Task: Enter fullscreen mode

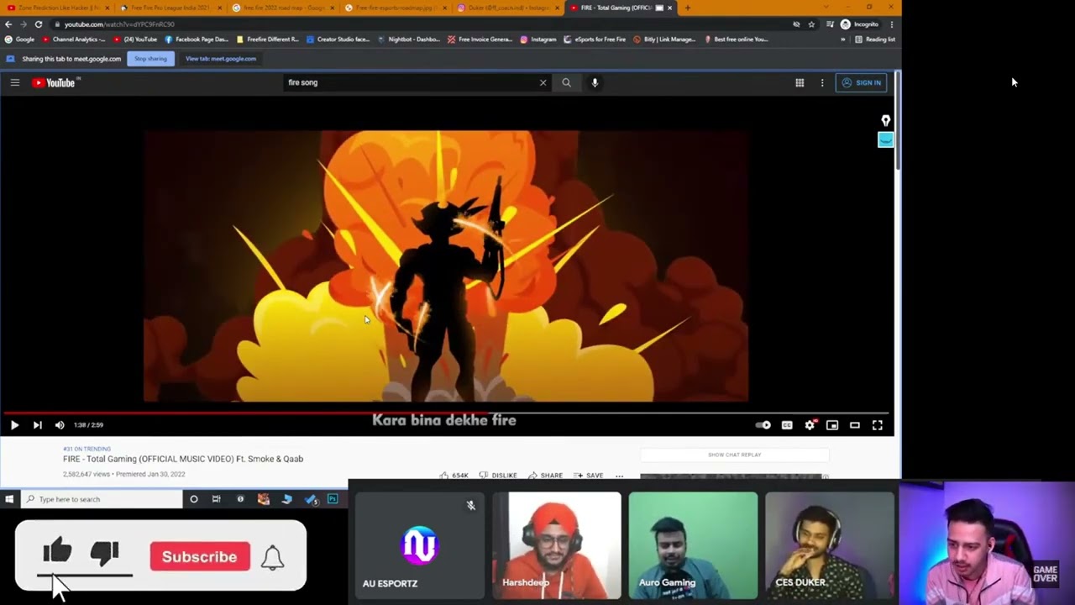Action: click(x=878, y=425)
